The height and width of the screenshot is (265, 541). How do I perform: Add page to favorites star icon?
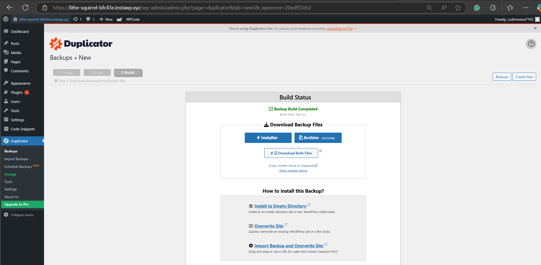tap(458, 8)
